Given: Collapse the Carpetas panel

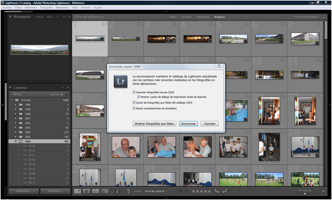Looking at the screenshot, I should [x=10, y=87].
